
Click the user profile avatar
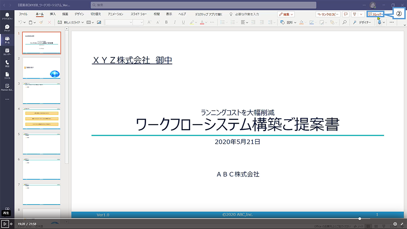[373, 5]
